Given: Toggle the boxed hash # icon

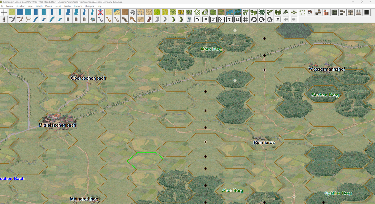Looking at the screenshot, I should pos(278,19).
